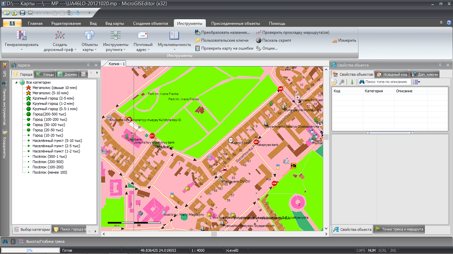453x254 pixels.
Task: Click the binoculars icon in bottom toolbar
Action: 5,241
